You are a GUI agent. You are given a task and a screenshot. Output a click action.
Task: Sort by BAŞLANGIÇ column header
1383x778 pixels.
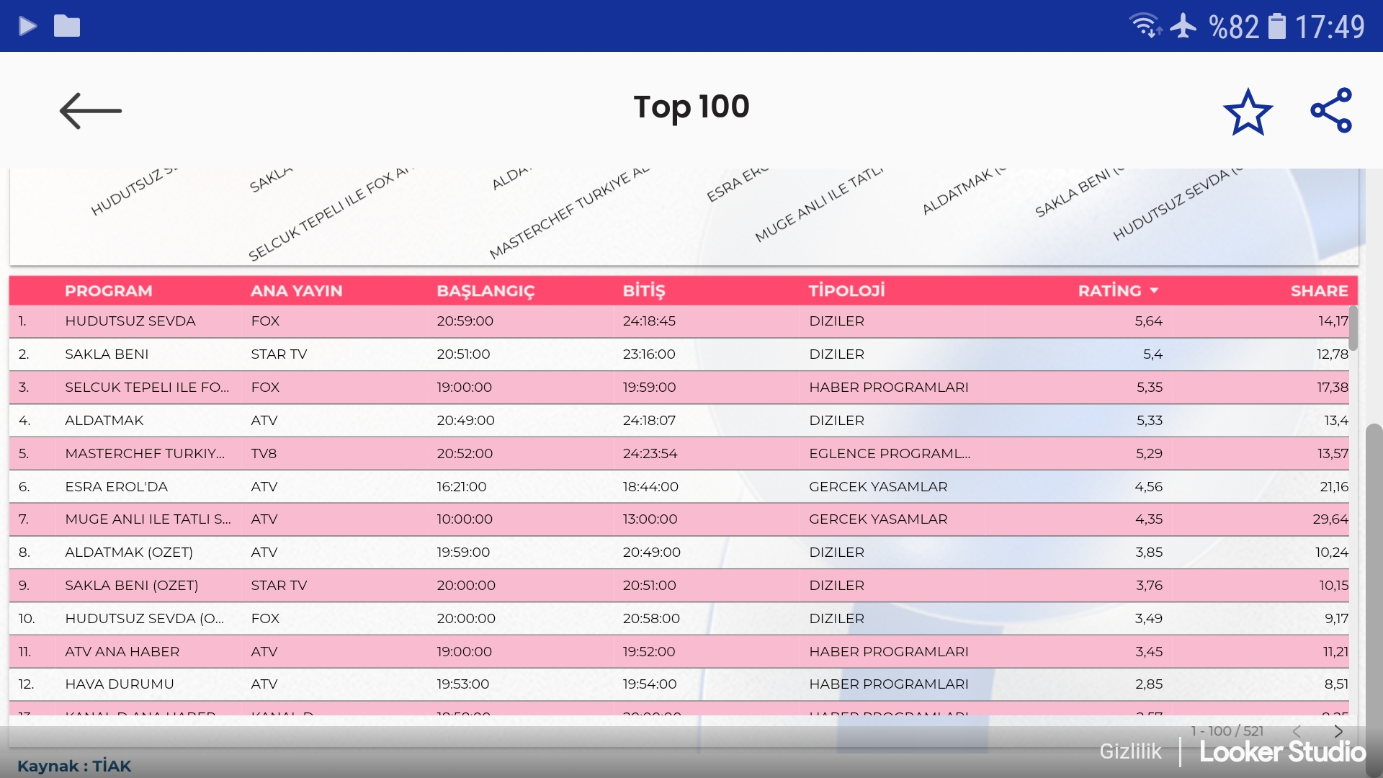(x=485, y=291)
